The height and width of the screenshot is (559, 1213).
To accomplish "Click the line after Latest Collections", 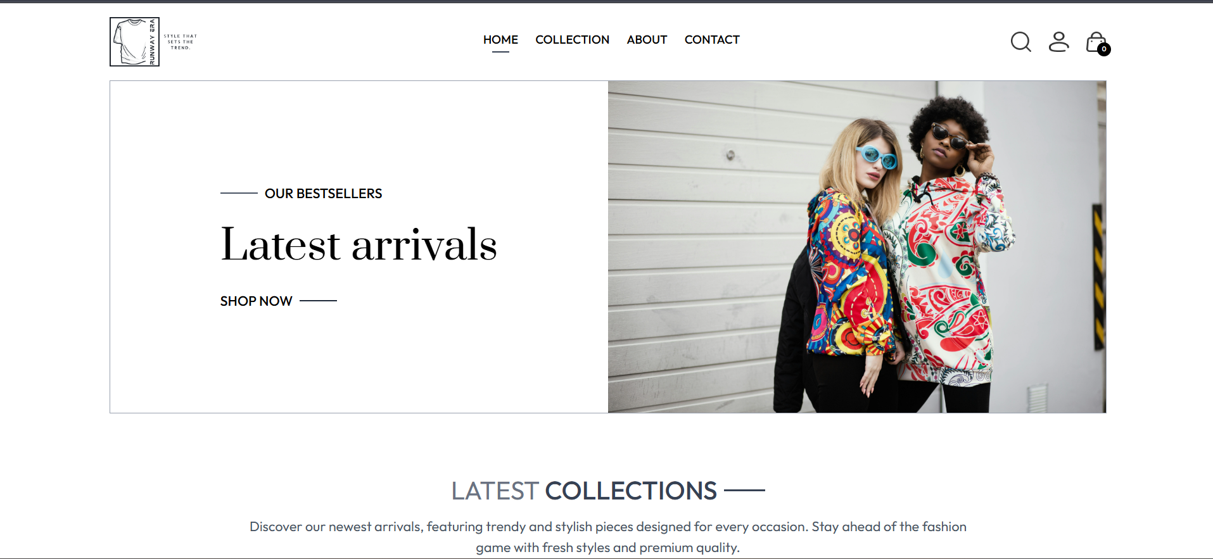I will [744, 490].
